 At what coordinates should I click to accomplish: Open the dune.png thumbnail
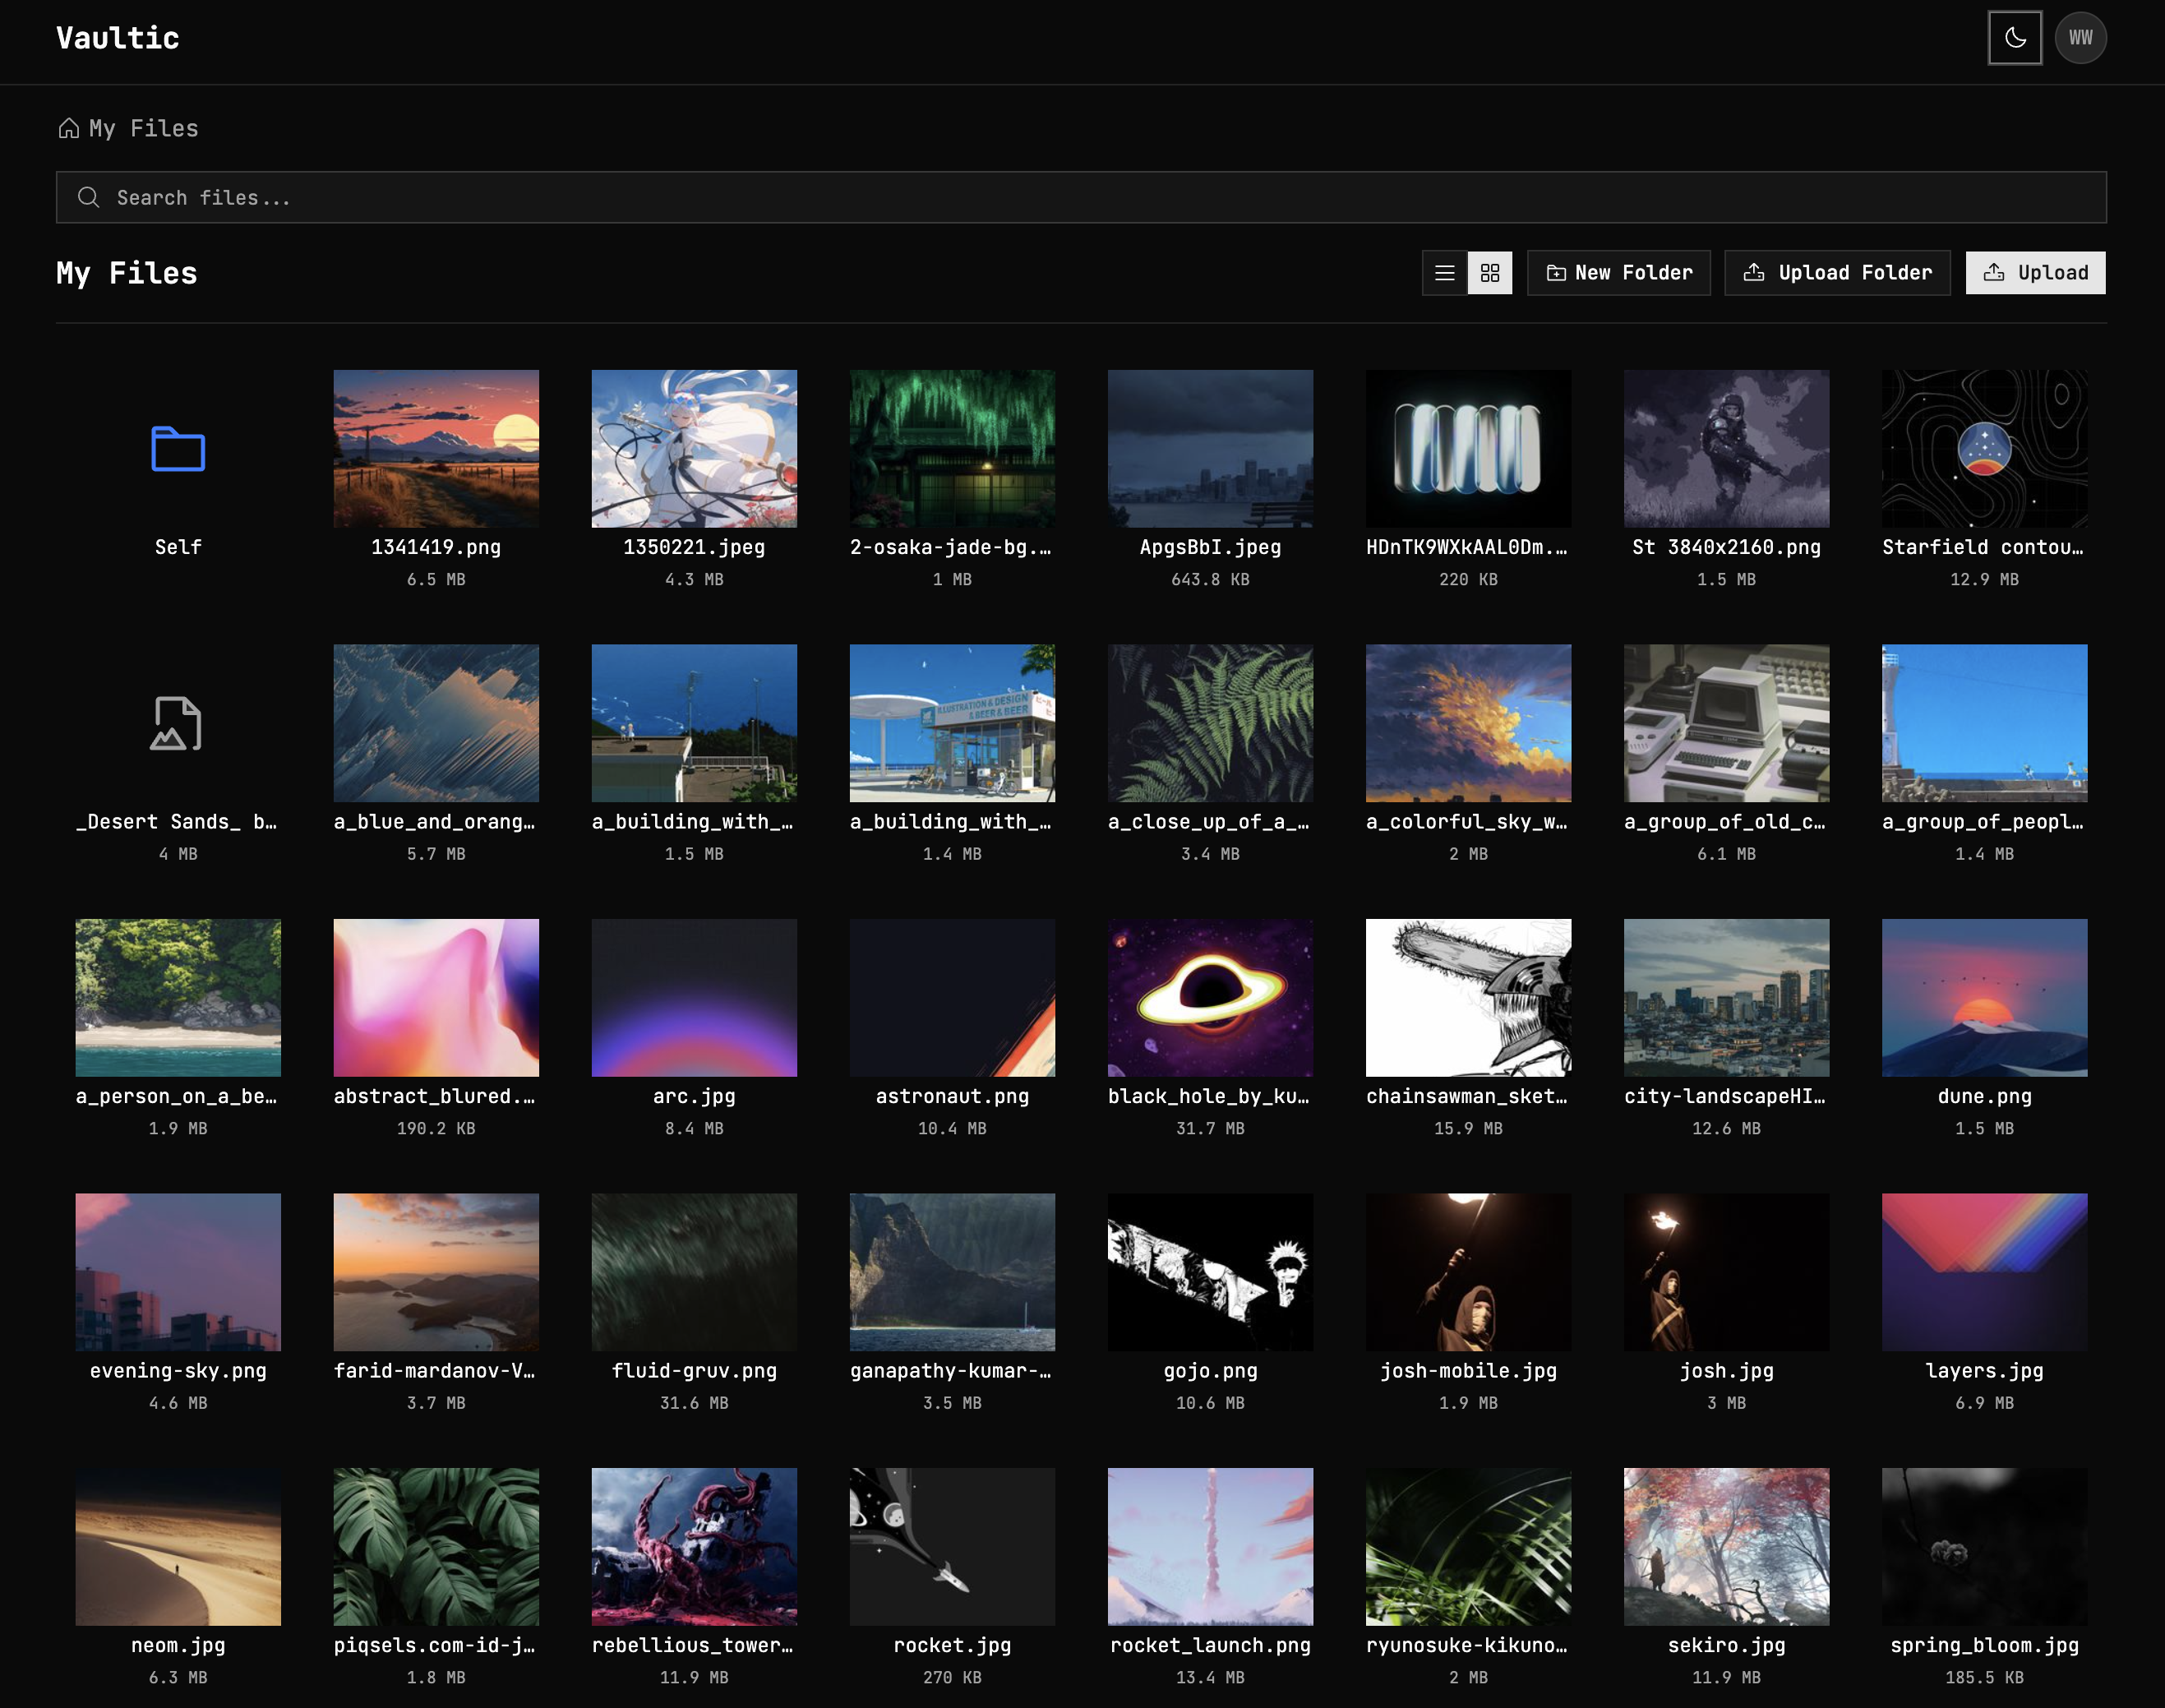click(1984, 998)
